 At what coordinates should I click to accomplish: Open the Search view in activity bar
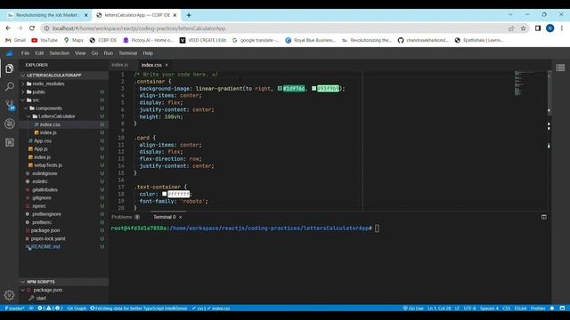pos(10,86)
